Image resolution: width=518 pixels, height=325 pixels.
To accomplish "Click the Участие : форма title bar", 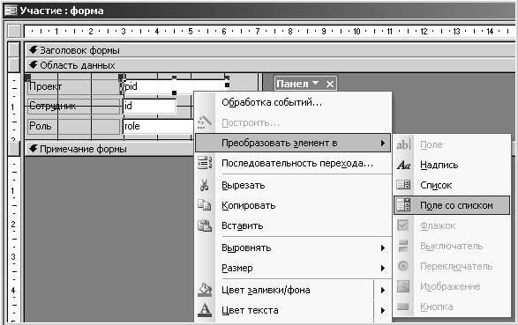I will [x=259, y=11].
